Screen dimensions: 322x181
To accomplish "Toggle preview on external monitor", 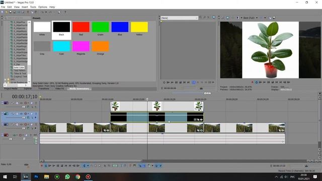I will tap(227, 18).
